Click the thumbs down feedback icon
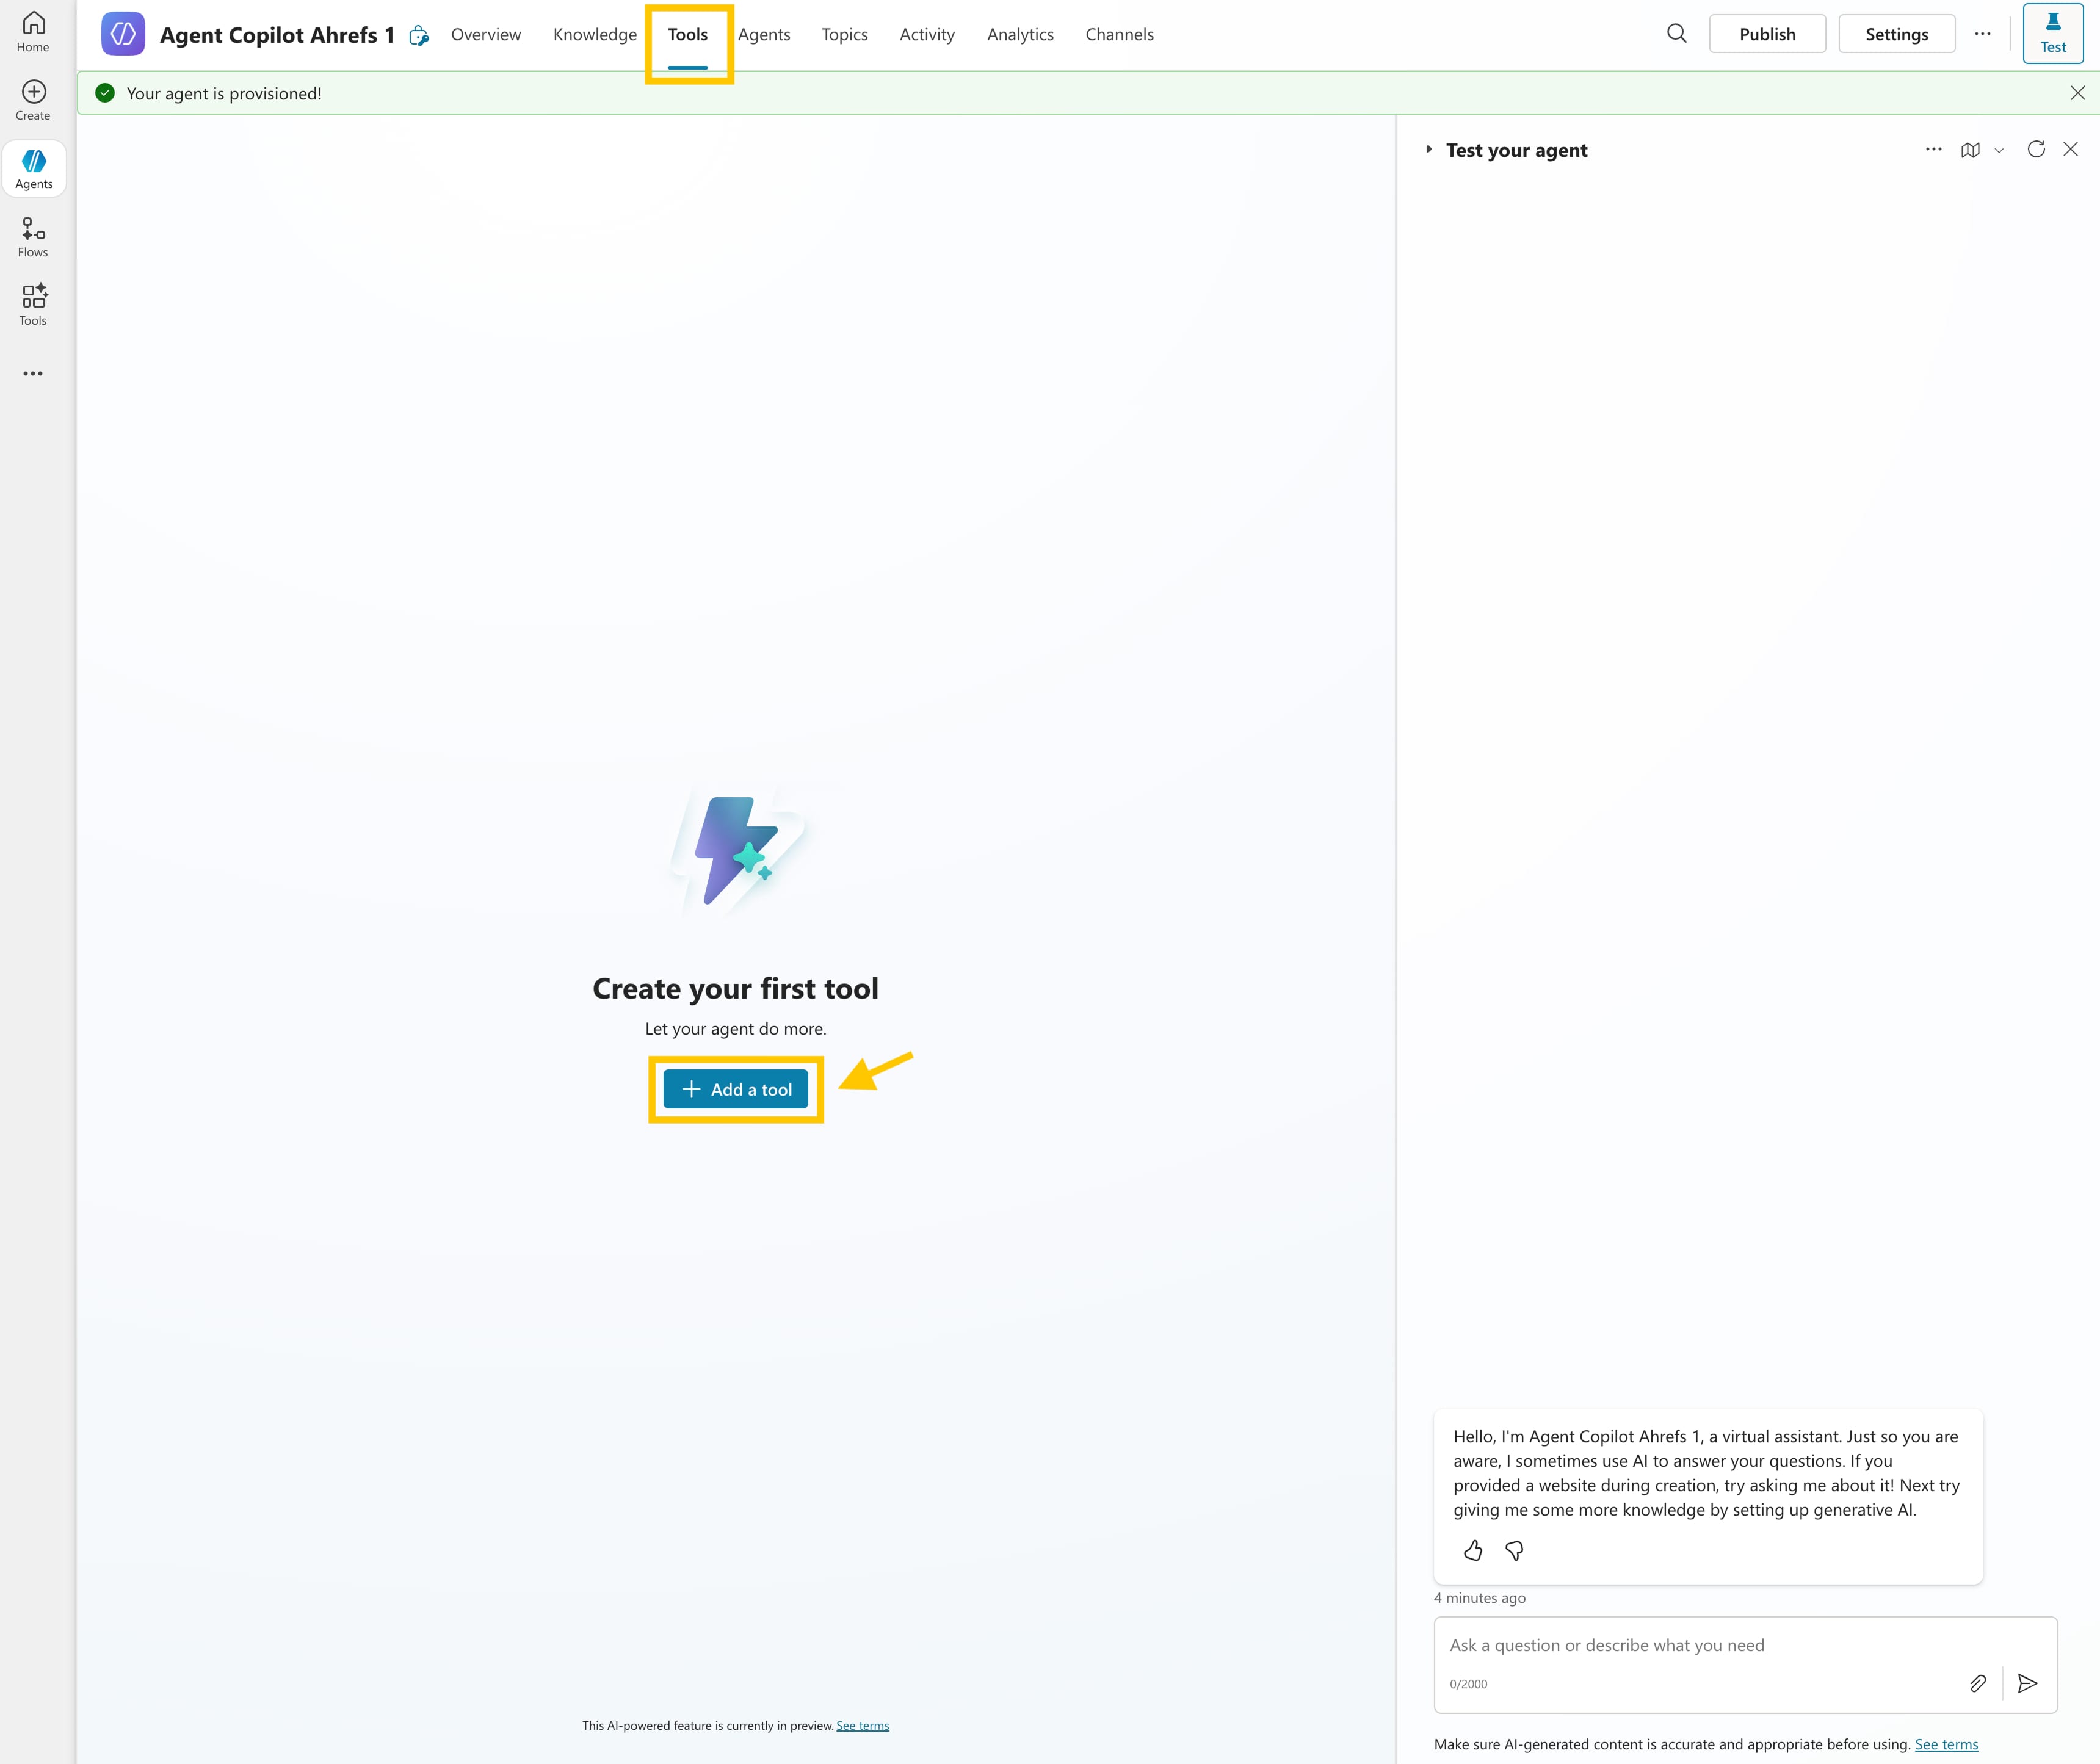 coord(1514,1551)
